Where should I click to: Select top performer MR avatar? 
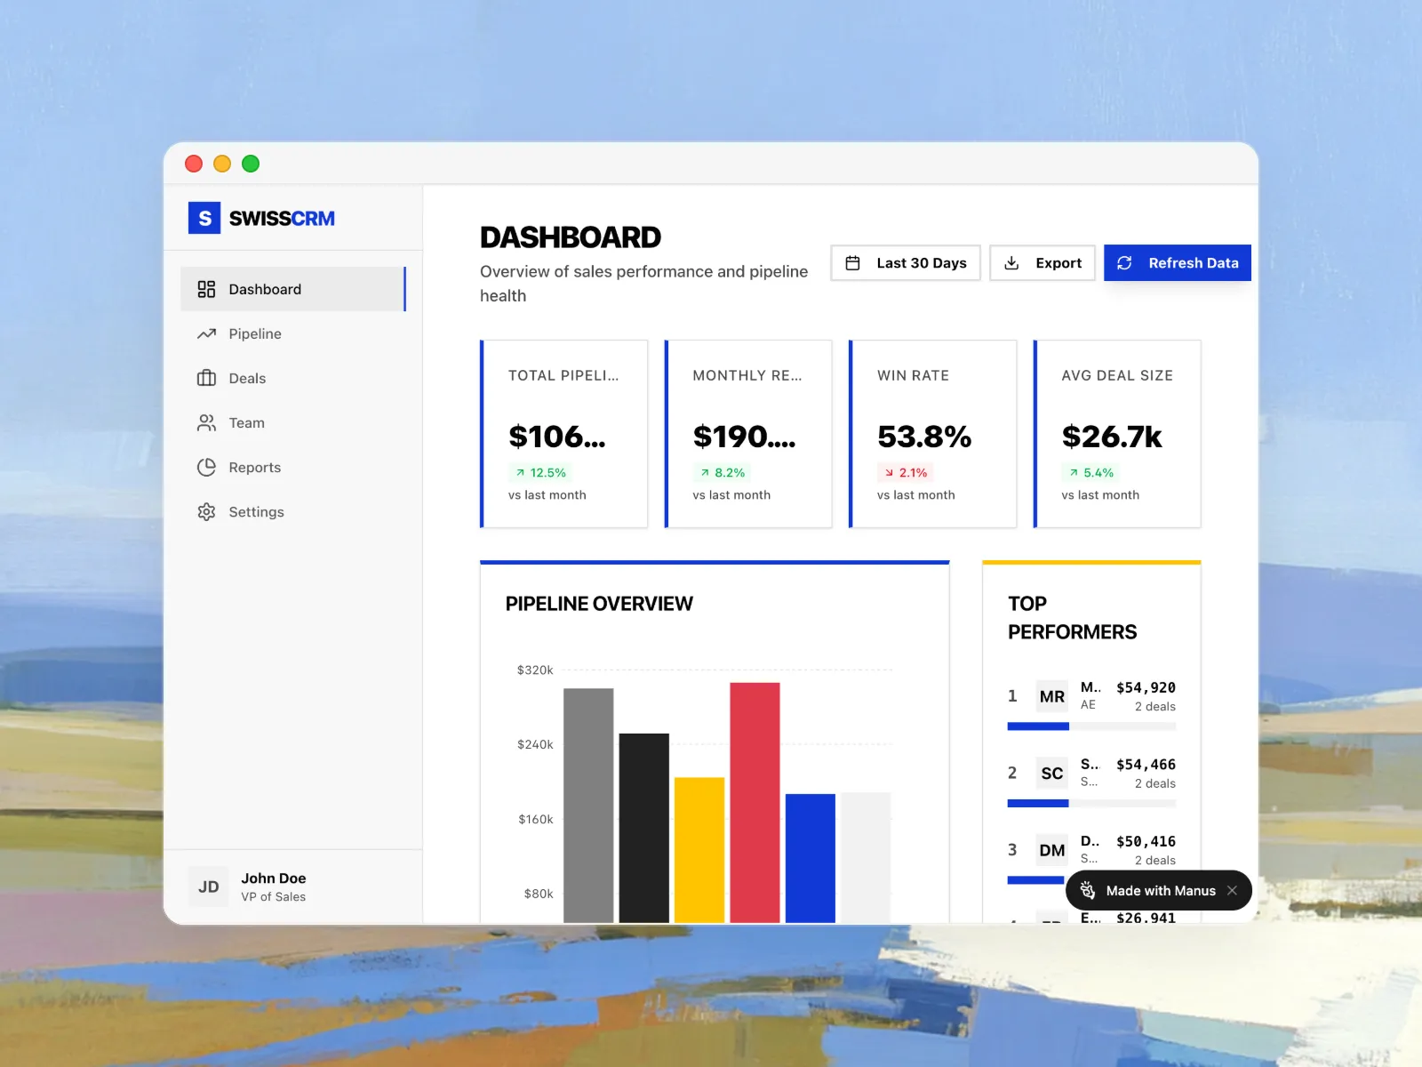[1051, 696]
